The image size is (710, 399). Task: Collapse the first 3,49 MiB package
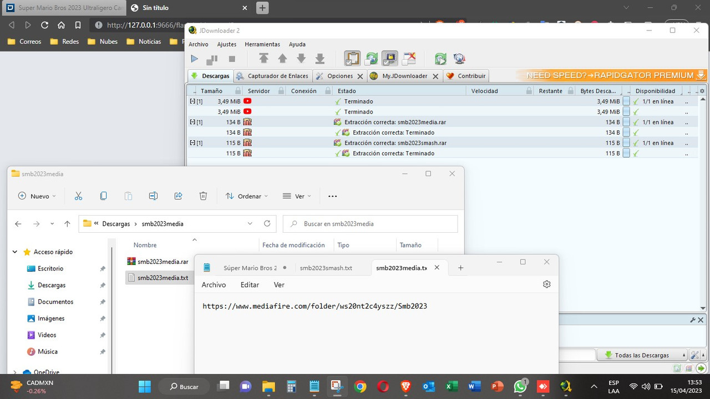(x=192, y=101)
